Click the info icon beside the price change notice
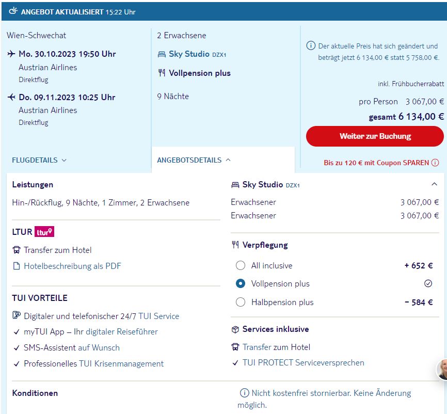This screenshot has height=414, width=447. pos(311,46)
